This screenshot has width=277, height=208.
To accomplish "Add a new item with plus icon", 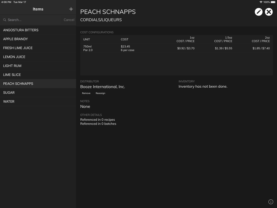I will click(x=71, y=9).
